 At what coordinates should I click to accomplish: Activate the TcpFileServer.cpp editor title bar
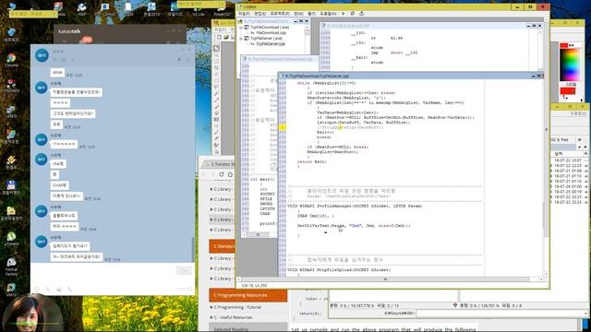pos(411,76)
